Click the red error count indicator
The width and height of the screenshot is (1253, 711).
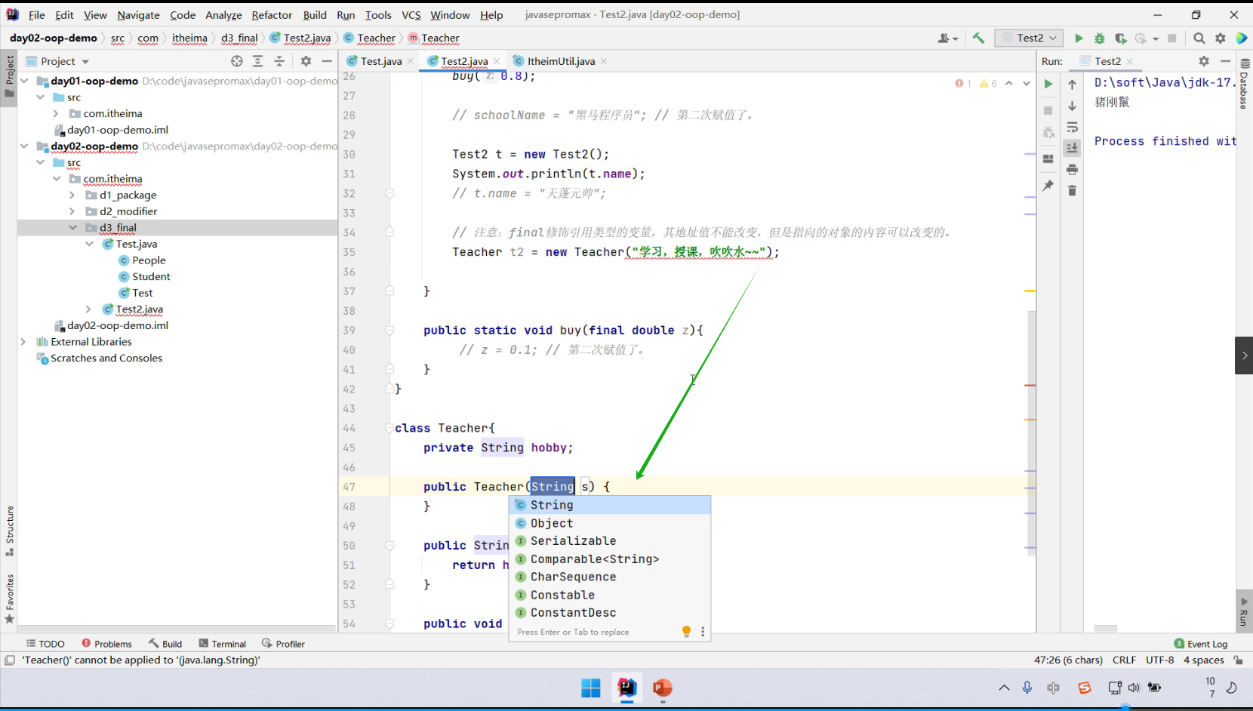click(x=963, y=84)
